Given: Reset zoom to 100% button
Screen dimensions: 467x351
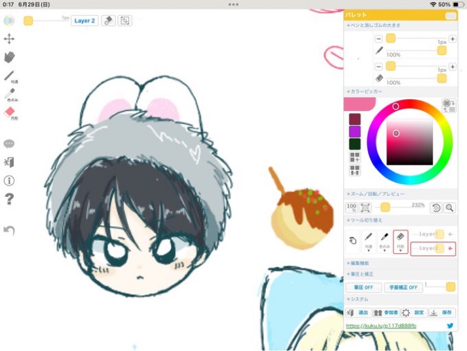Looking at the screenshot, I should coord(352,207).
